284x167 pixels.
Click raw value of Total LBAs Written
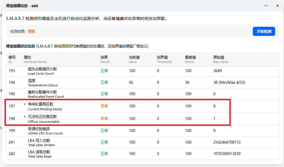pos(227,142)
